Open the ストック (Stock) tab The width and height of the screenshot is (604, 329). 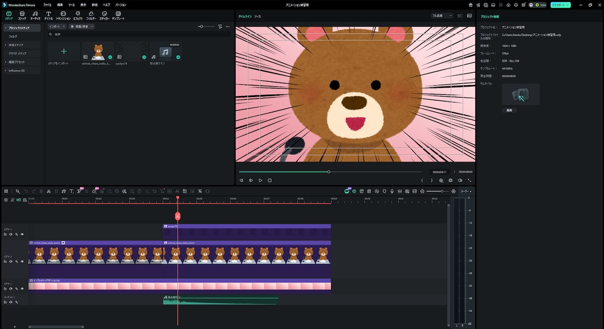click(x=22, y=15)
